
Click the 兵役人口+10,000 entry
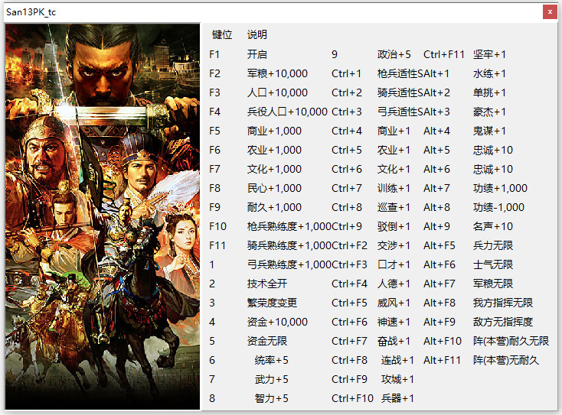pos(287,112)
